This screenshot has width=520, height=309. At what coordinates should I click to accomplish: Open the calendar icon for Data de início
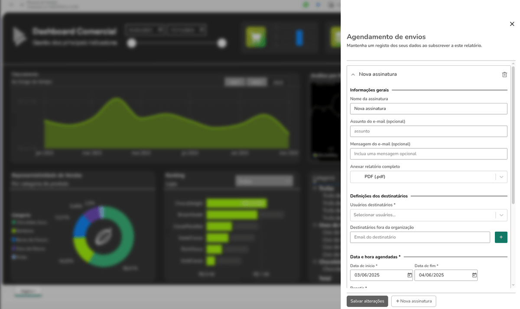pos(409,275)
